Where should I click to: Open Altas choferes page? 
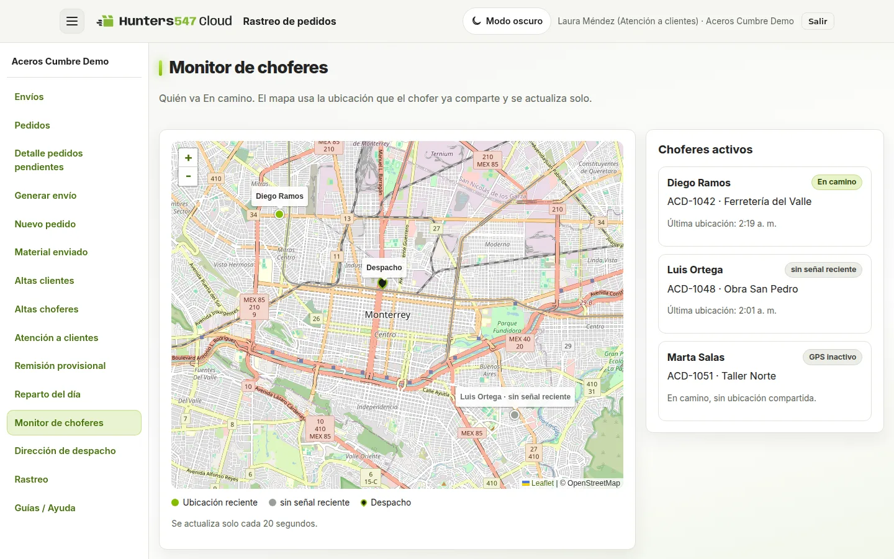(x=74, y=309)
